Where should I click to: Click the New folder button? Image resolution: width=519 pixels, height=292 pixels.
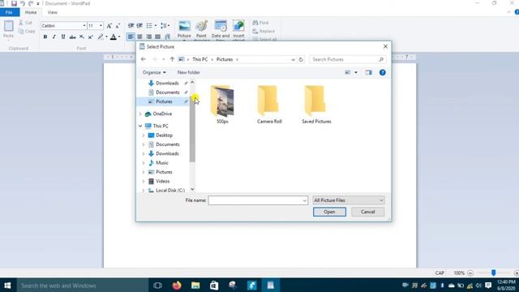[x=188, y=72]
